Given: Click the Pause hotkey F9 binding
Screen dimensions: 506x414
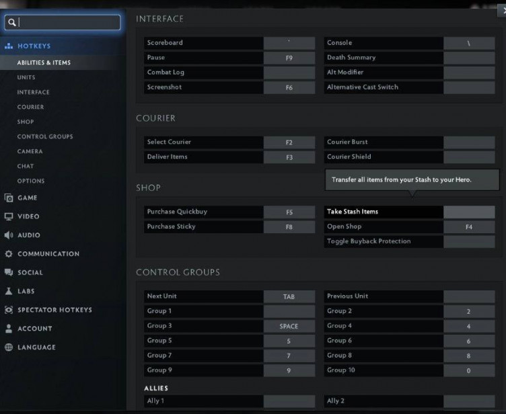Looking at the screenshot, I should [289, 58].
